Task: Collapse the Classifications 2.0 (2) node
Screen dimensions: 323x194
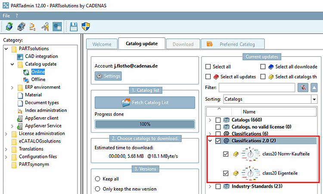Action: 210,141
